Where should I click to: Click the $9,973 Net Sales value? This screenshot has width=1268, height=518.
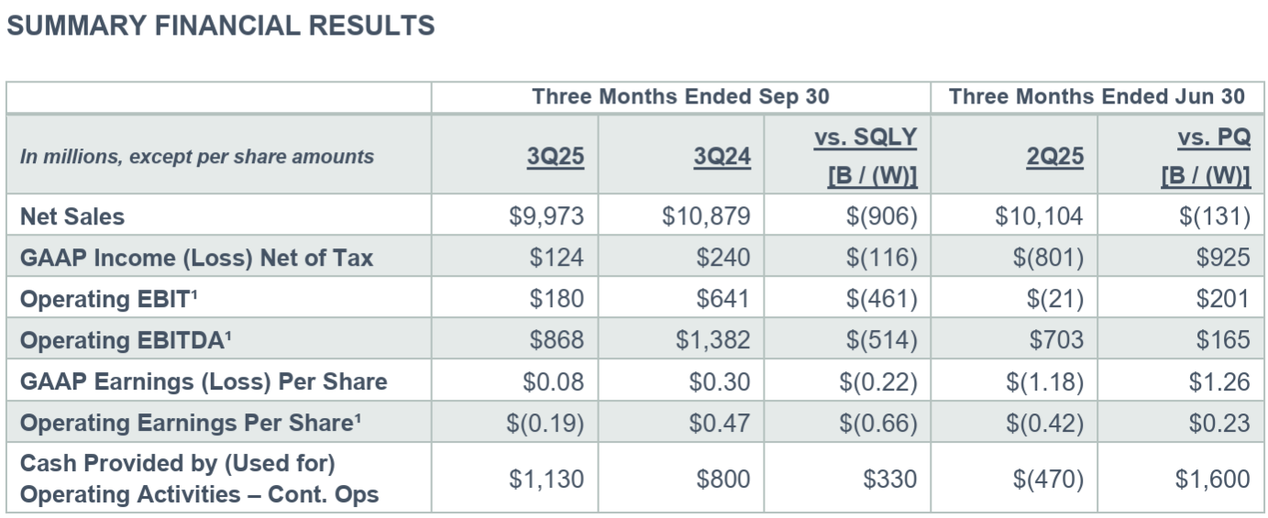pyautogui.click(x=546, y=216)
